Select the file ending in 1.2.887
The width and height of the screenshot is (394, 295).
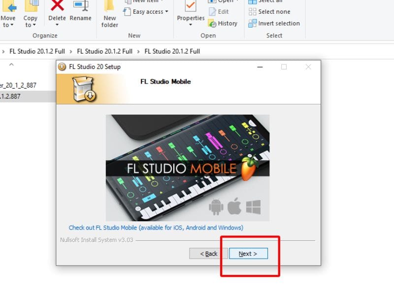pyautogui.click(x=10, y=96)
